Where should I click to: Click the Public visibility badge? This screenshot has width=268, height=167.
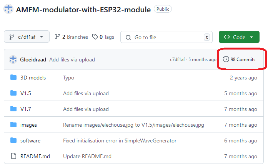pos(163,9)
